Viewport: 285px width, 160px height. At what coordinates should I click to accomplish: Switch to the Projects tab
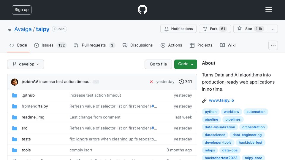coord(201,45)
